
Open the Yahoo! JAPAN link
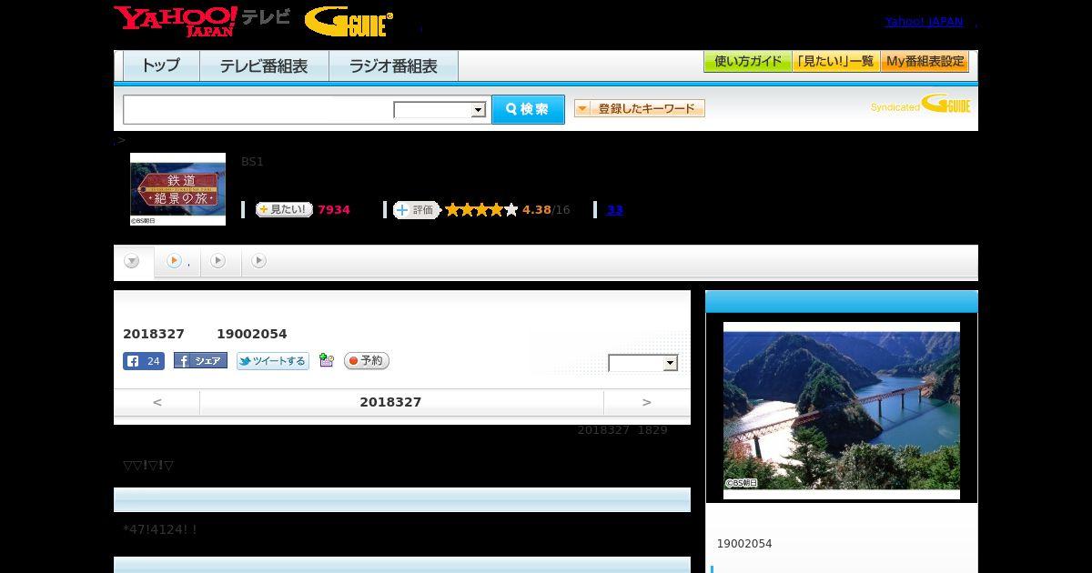pyautogui.click(x=924, y=22)
